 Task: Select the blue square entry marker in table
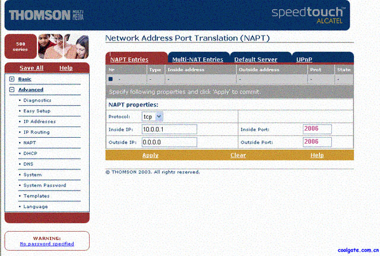110,78
